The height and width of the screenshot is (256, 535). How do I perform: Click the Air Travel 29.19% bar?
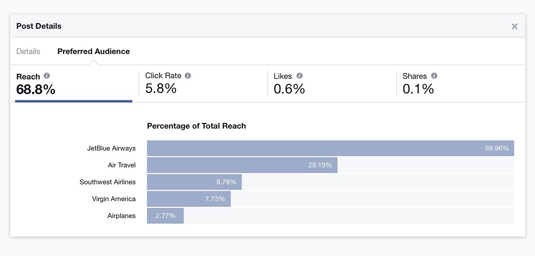pyautogui.click(x=242, y=165)
